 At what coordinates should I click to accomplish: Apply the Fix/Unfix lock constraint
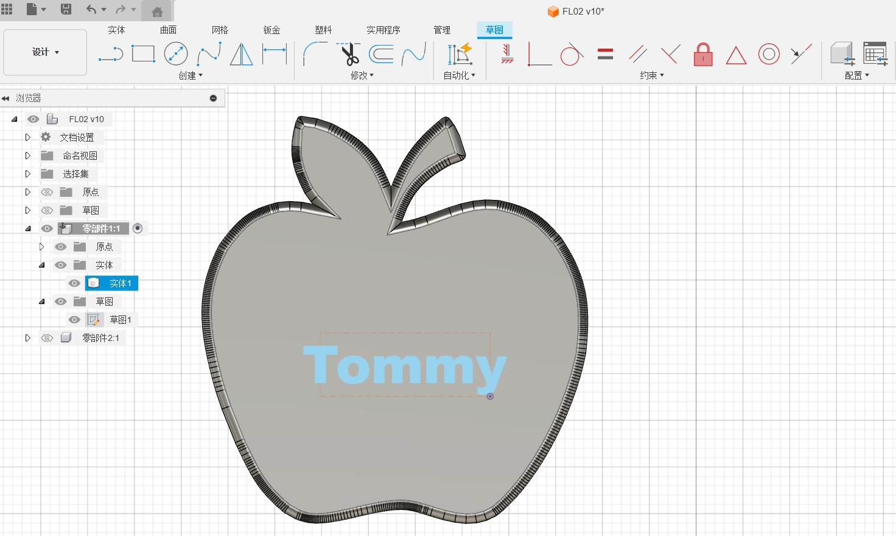click(x=703, y=54)
